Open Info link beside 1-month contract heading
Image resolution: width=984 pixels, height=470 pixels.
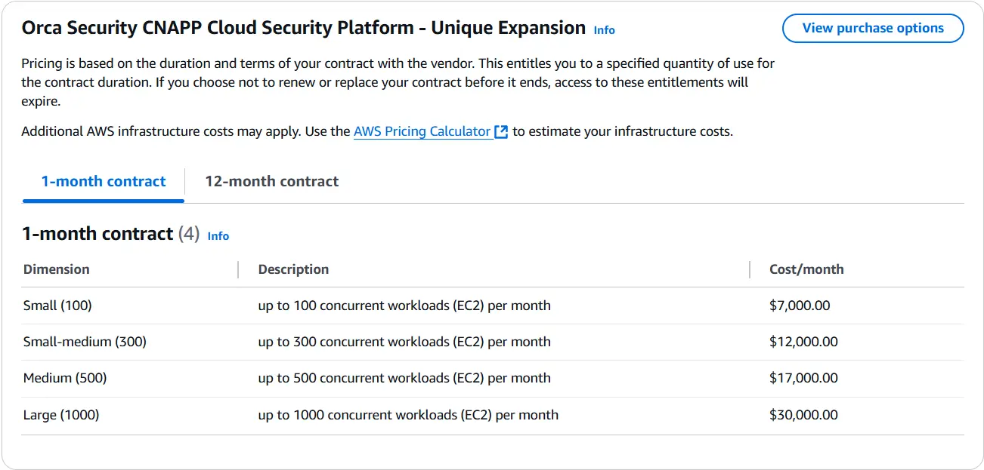218,236
